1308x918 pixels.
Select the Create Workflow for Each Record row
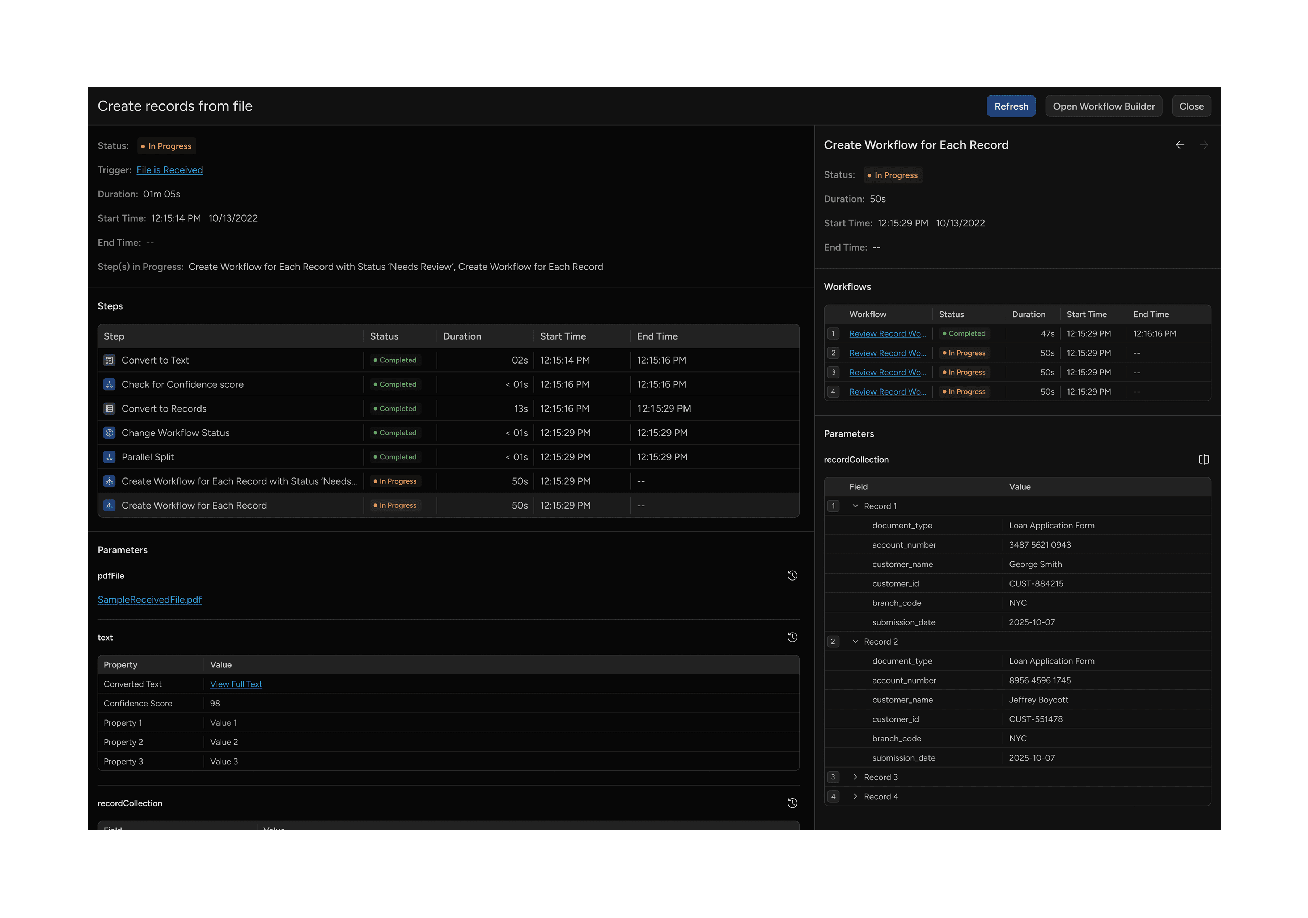[194, 506]
